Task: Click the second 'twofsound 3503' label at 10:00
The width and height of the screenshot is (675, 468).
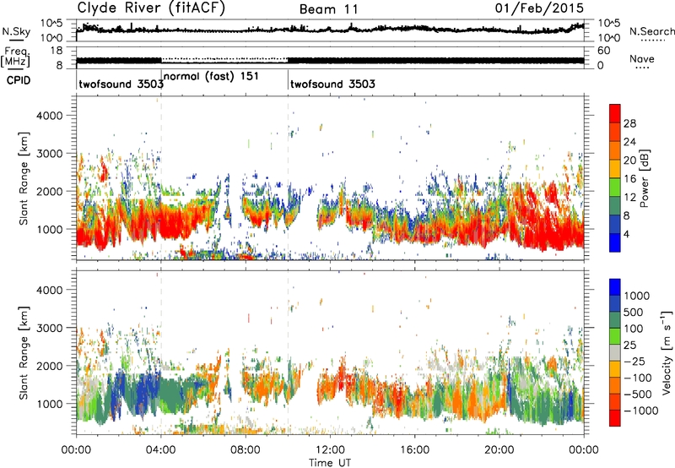Action: [x=332, y=84]
